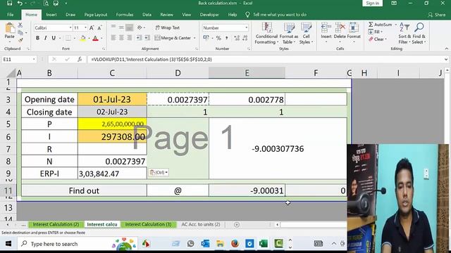Click the red Font Color swatch
The height and width of the screenshot is (253, 451).
pyautogui.click(x=96, y=38)
